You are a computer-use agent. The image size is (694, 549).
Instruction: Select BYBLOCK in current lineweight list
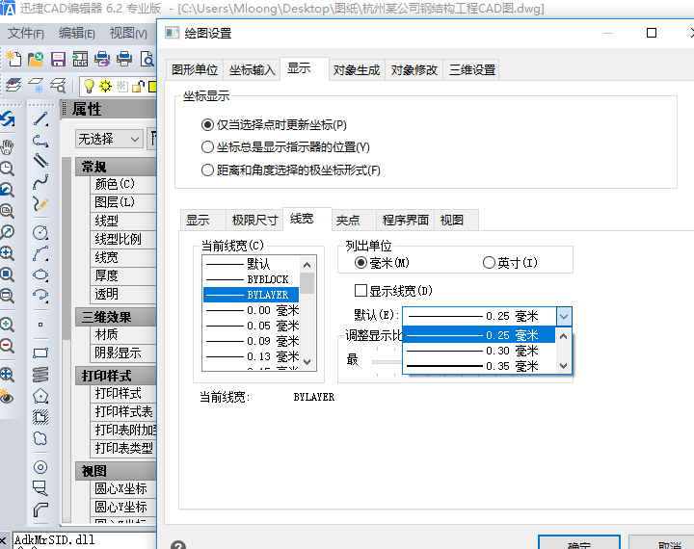coord(251,279)
